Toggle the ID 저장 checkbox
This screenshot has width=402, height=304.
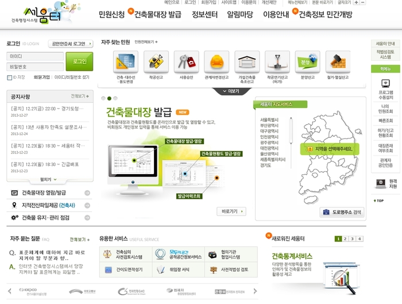(9, 77)
